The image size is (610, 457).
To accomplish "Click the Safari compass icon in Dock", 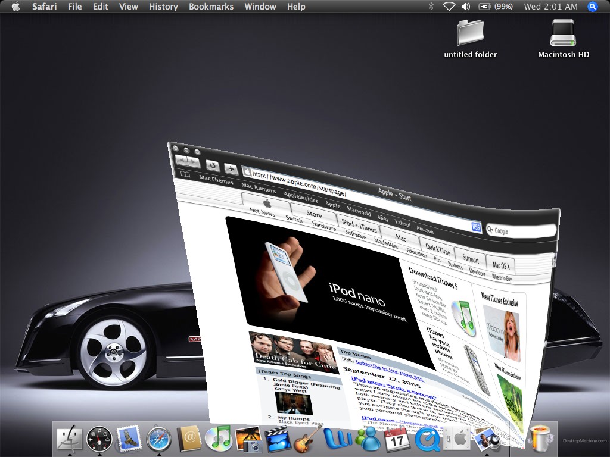I will pyautogui.click(x=158, y=439).
